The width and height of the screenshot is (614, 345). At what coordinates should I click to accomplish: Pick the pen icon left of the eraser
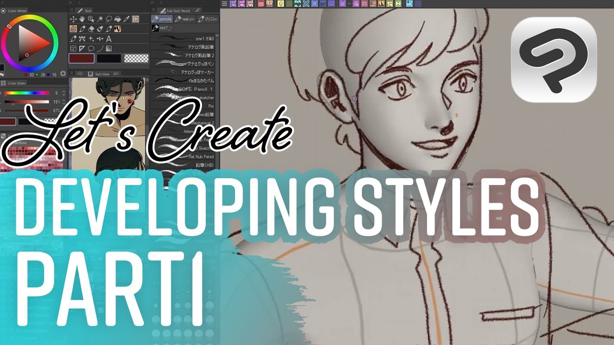(83, 29)
